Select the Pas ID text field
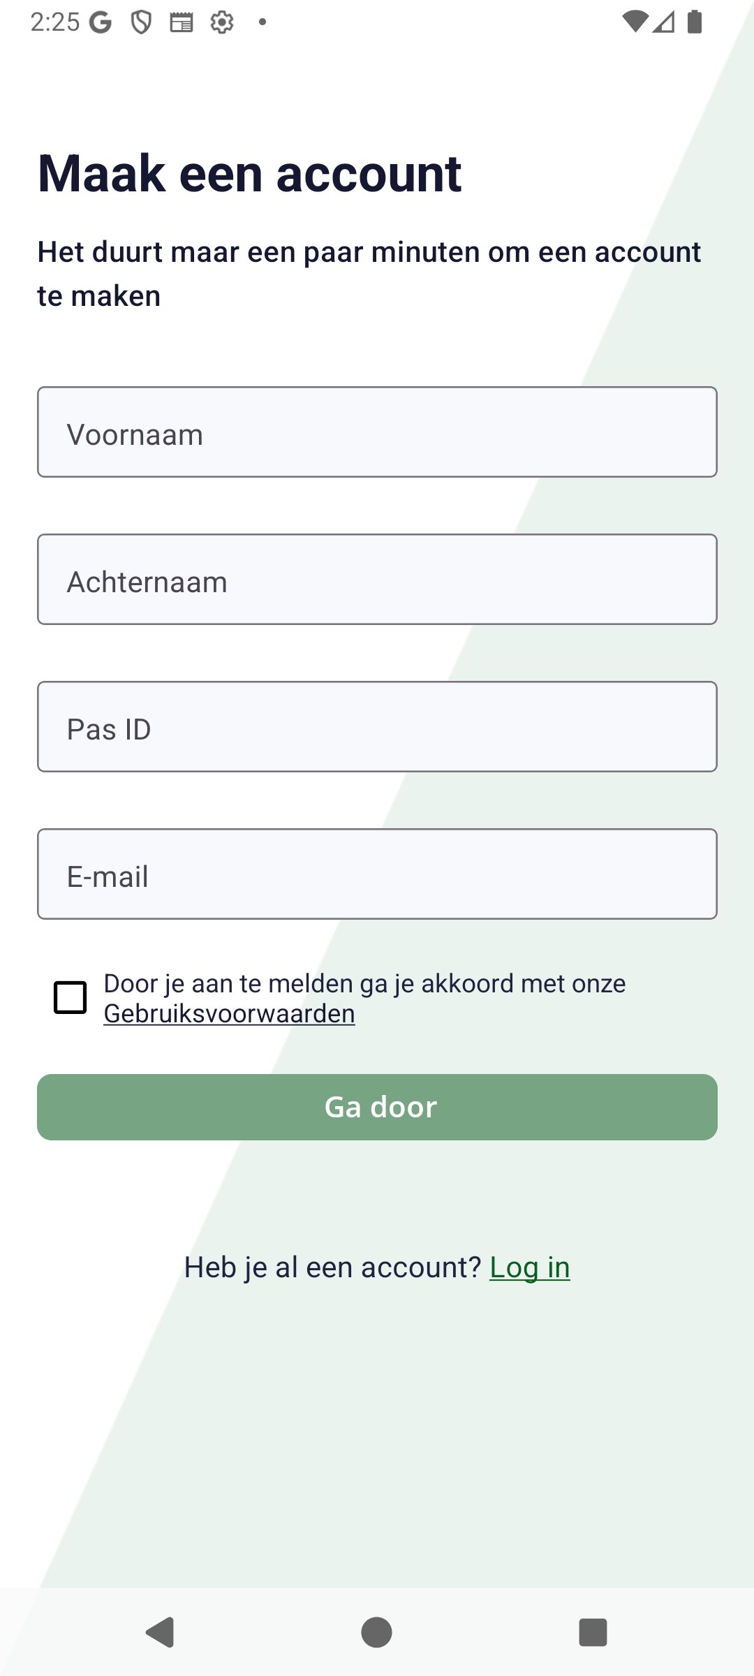 point(377,727)
